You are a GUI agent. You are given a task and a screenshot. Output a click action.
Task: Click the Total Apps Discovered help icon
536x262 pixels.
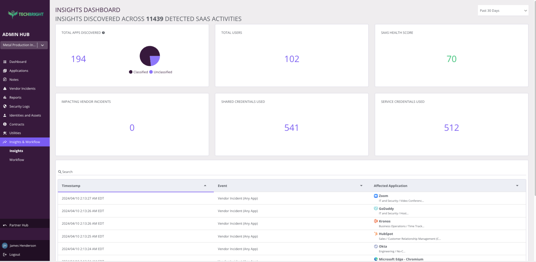tap(104, 32)
